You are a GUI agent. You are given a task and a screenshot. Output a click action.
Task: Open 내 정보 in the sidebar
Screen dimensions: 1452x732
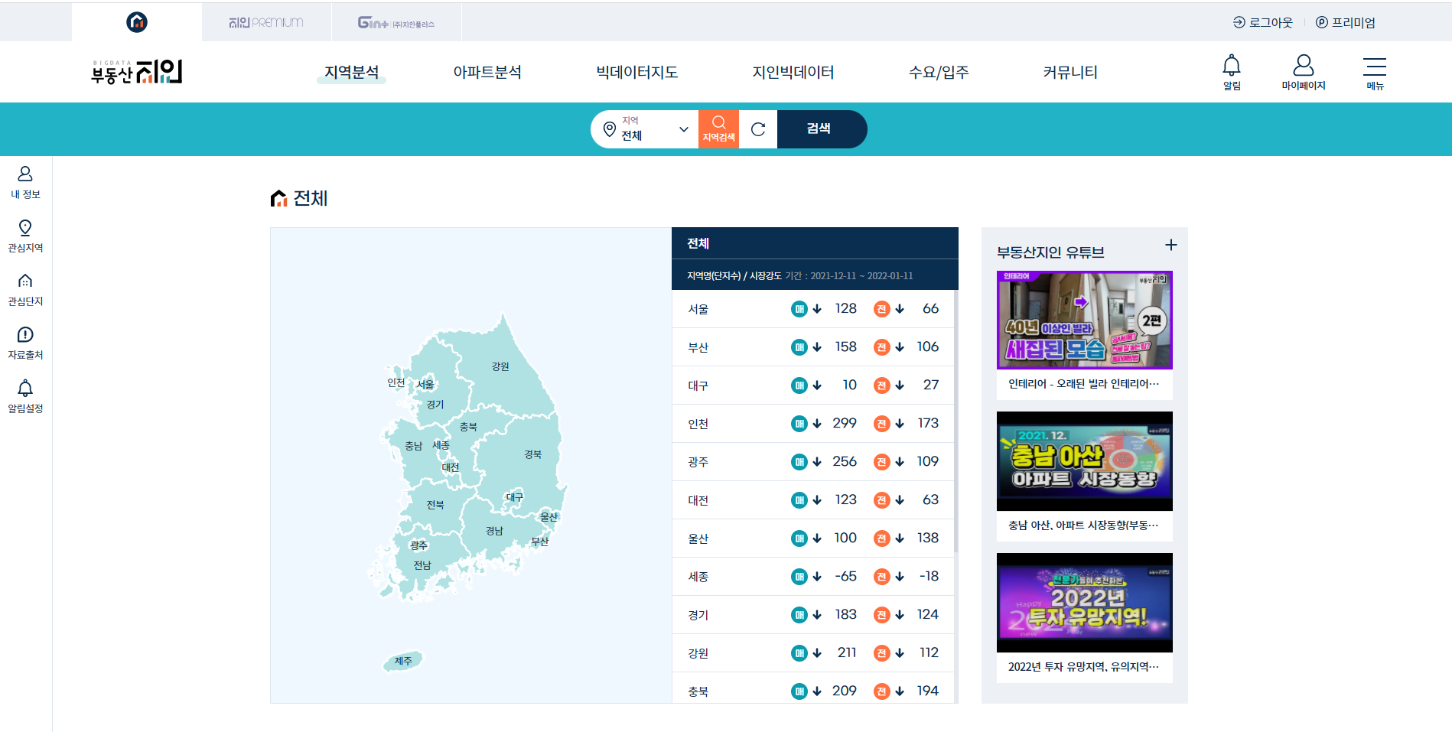click(x=25, y=183)
